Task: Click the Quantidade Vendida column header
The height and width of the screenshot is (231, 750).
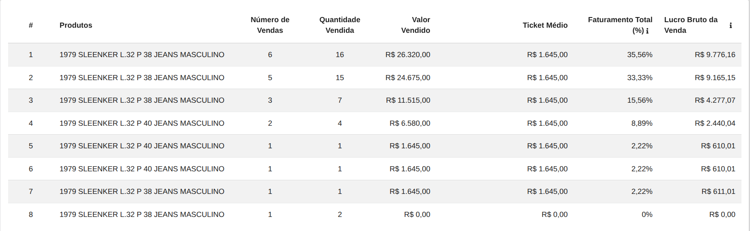Action: (x=340, y=25)
